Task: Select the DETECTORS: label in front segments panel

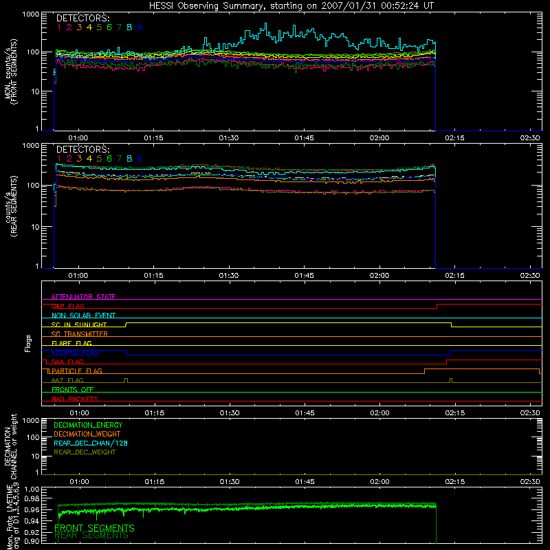Action: [x=82, y=18]
